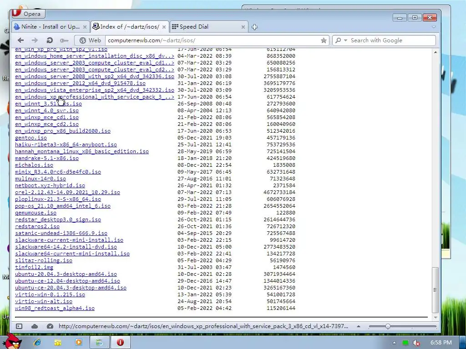Open tinfoil2.img link
The width and height of the screenshot is (466, 349).
[x=34, y=267]
